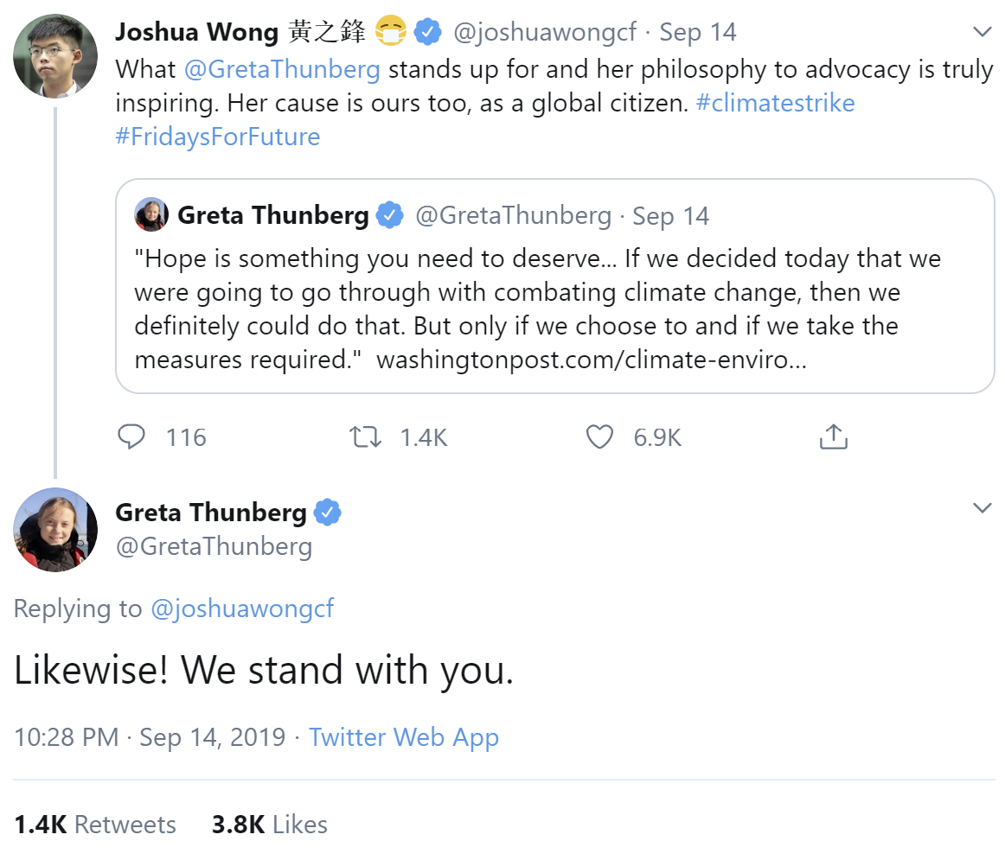Click verified badge in quoted Greta tweet
Image resolution: width=1005 pixels, height=860 pixels.
(390, 215)
